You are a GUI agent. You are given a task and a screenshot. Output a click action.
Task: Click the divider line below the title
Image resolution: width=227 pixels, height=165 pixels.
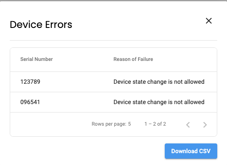pyautogui.click(x=113, y=40)
